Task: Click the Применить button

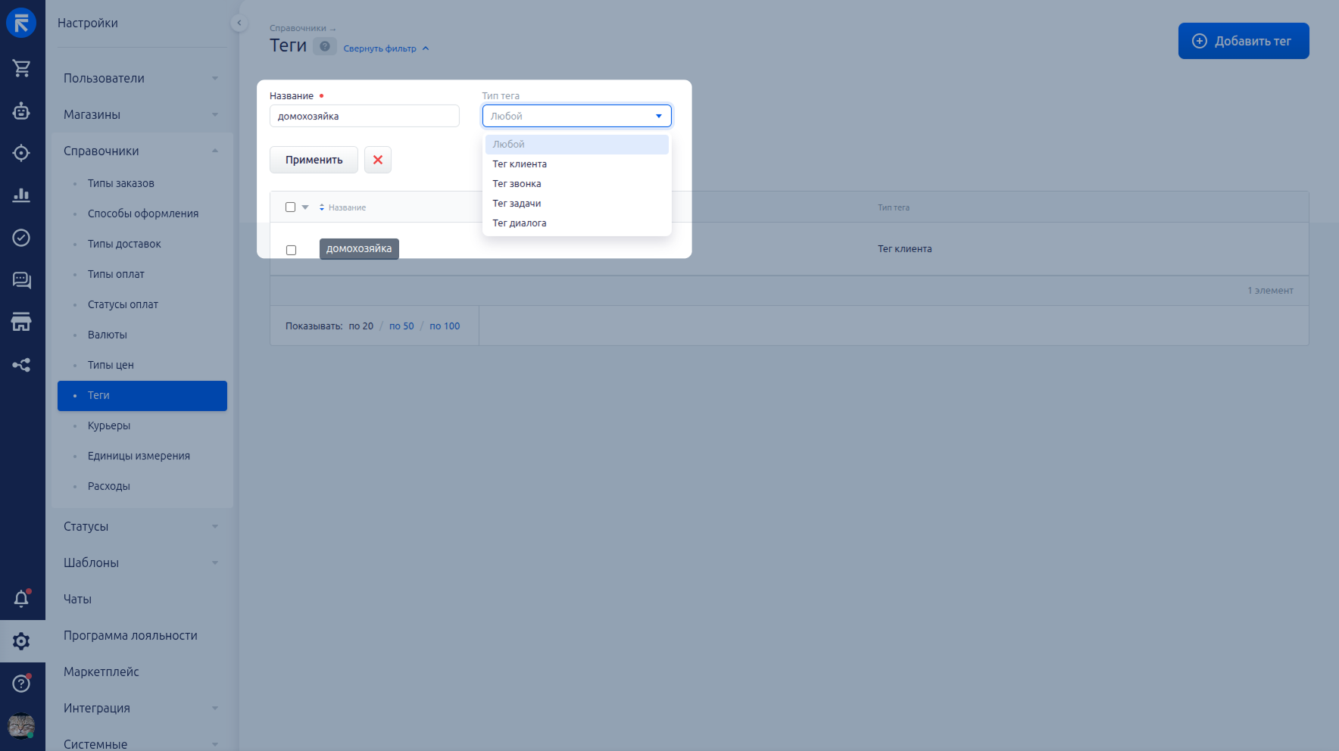Action: pyautogui.click(x=314, y=160)
